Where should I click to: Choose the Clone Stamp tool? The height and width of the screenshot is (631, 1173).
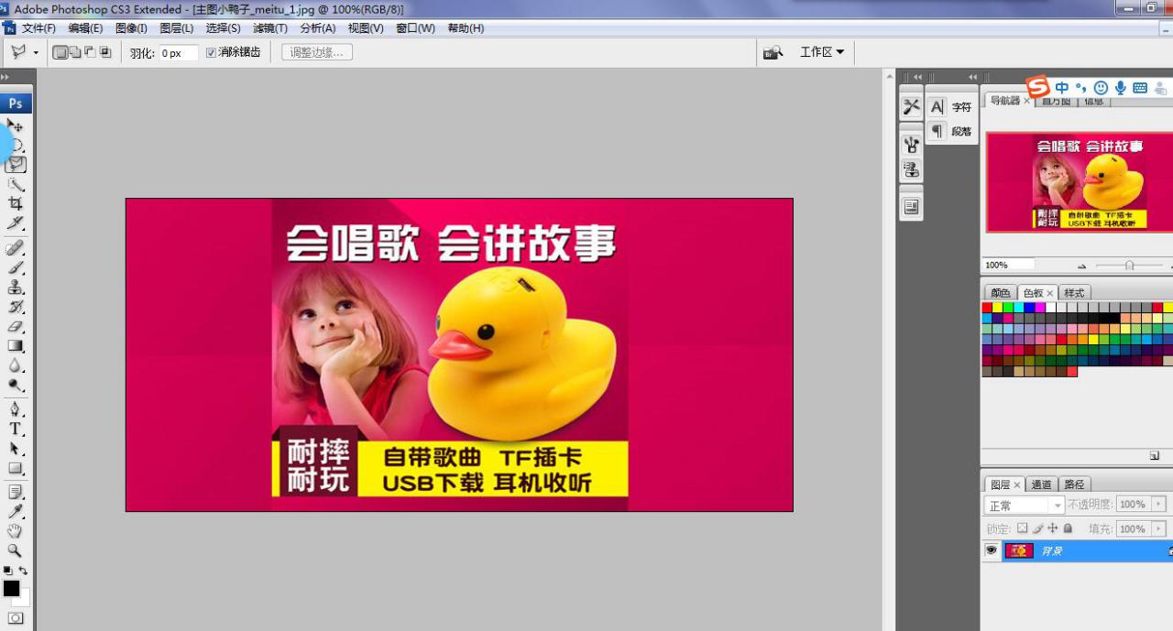(x=16, y=288)
